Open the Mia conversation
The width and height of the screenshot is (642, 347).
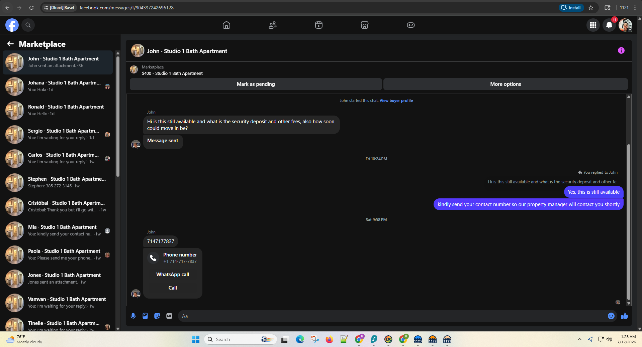click(58, 231)
